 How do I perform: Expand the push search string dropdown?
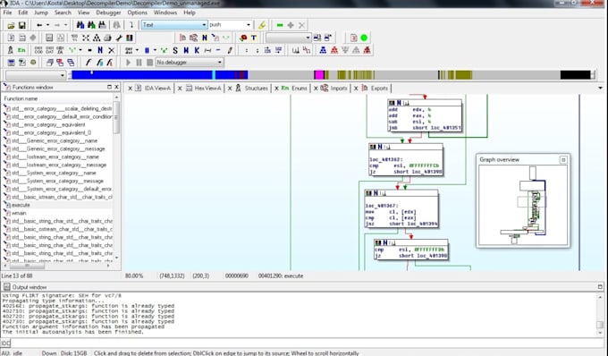(x=249, y=25)
